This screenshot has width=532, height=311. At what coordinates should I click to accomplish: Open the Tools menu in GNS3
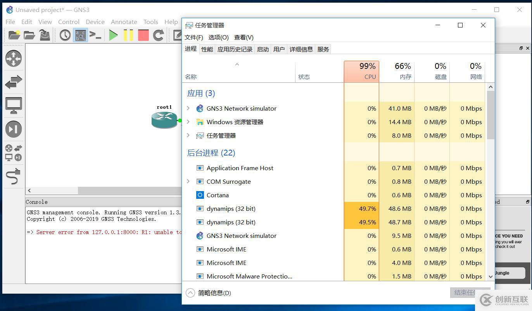point(151,22)
